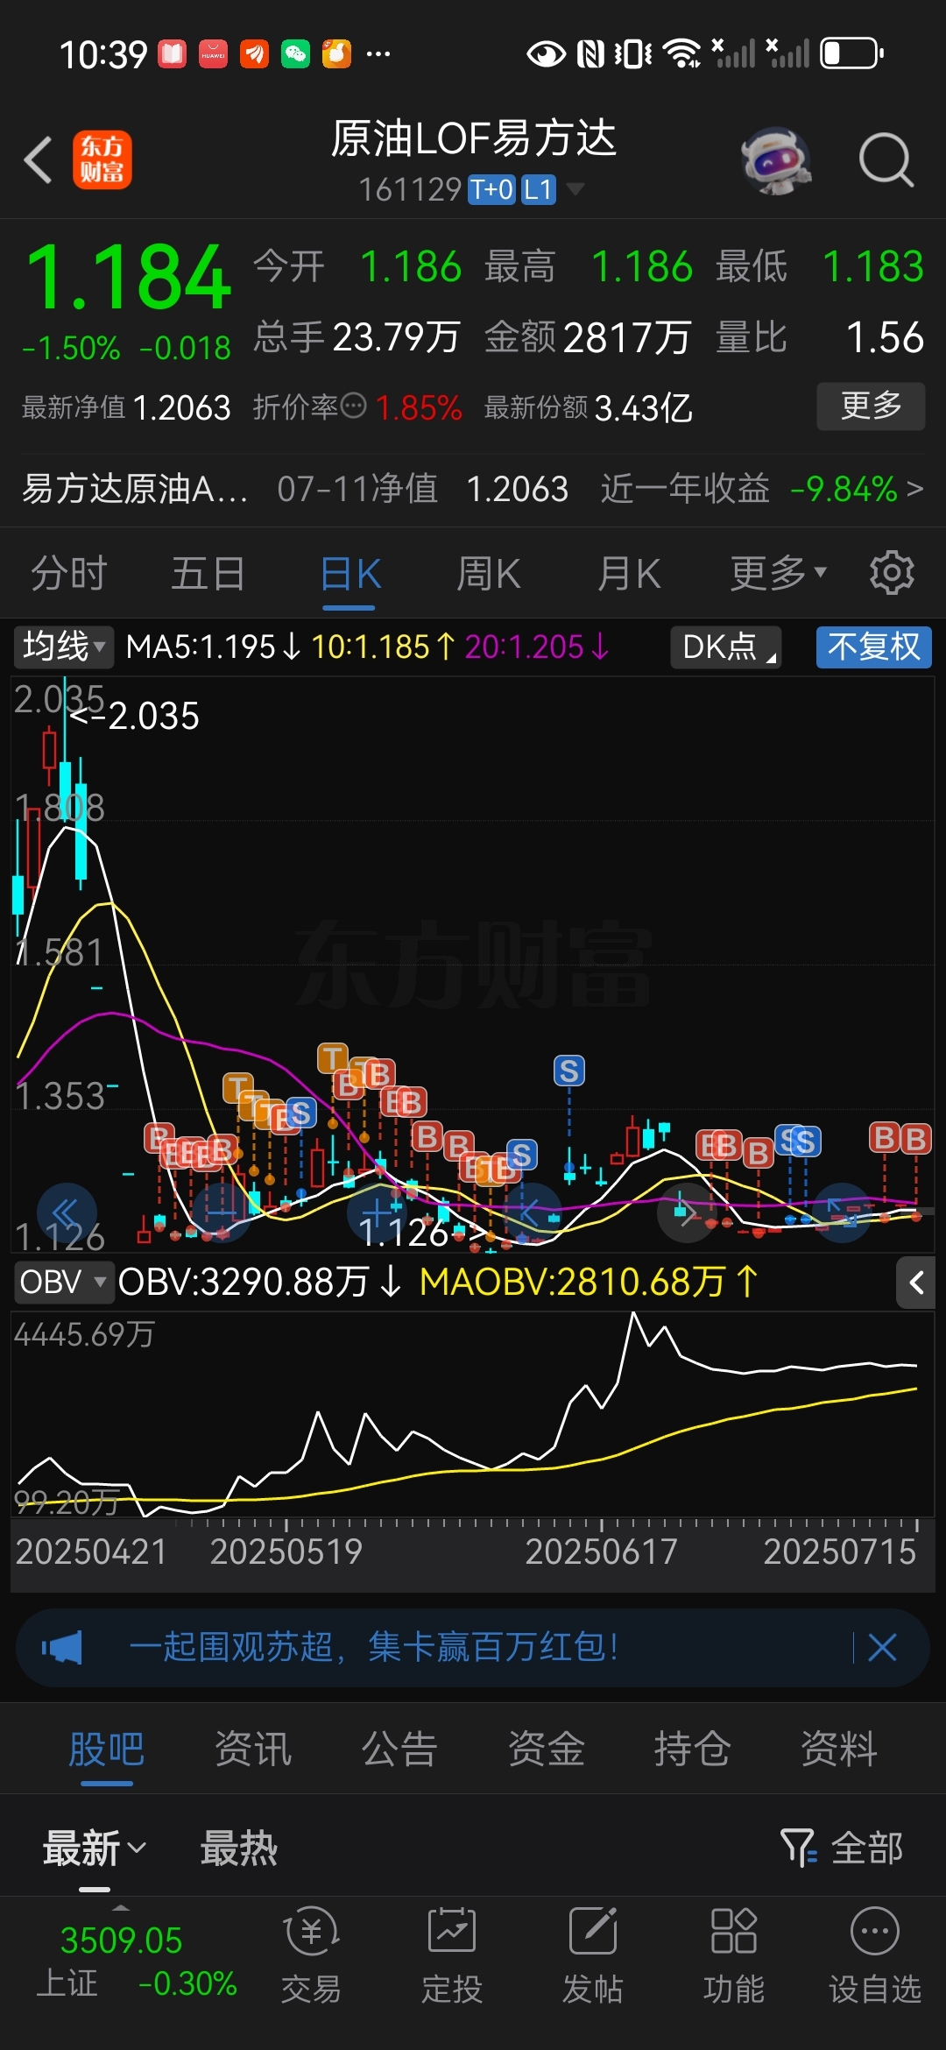Open the robot assistant avatar
The image size is (946, 2050).
pyautogui.click(x=776, y=160)
